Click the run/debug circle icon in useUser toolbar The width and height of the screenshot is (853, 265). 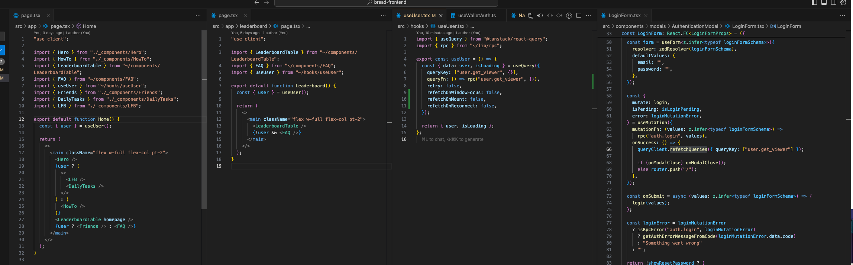(x=569, y=16)
